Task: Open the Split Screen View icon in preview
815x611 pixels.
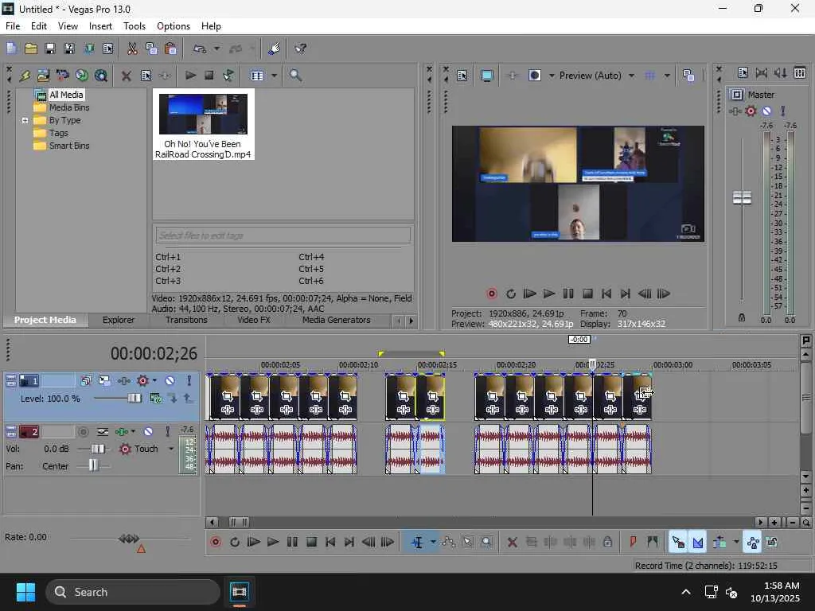Action: click(535, 76)
